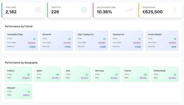The image size is (184, 105).
Task: Click the France geography title
Action: [128, 71]
